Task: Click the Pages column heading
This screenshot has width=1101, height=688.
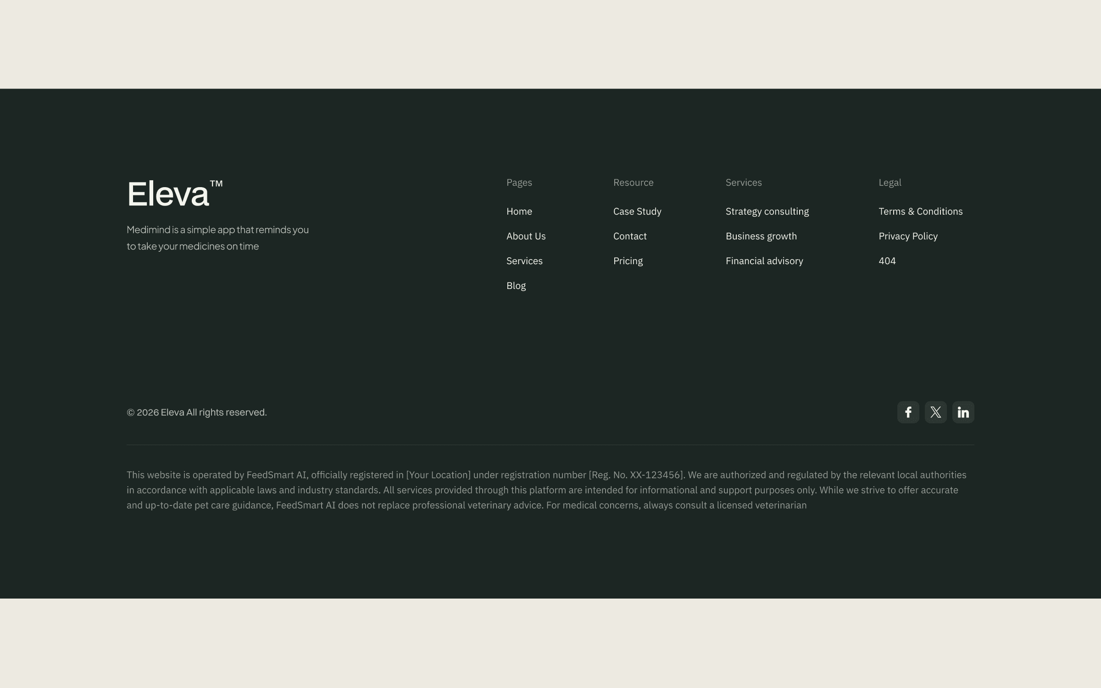Action: coord(519,183)
